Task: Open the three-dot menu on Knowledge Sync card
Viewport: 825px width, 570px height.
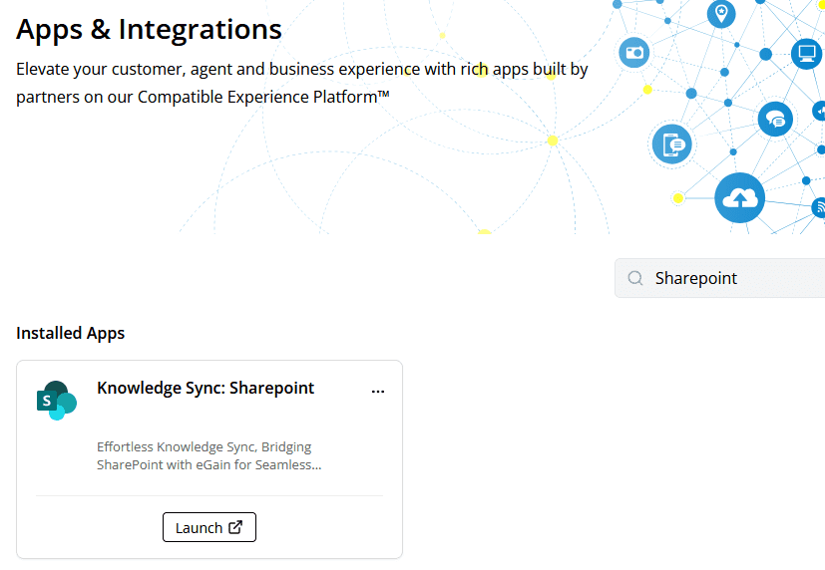Action: click(x=378, y=391)
